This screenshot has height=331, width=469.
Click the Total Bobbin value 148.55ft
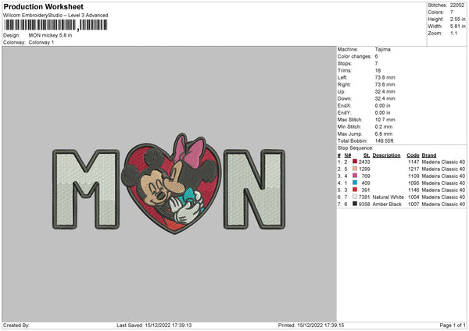point(385,141)
